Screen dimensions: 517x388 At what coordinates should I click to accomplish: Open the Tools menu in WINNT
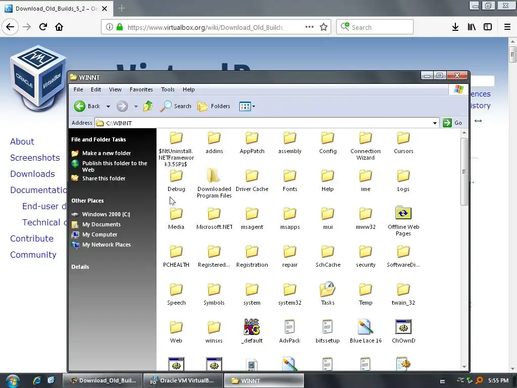pyautogui.click(x=168, y=89)
